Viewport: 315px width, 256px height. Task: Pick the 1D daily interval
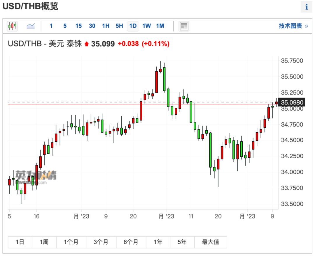(x=133, y=26)
